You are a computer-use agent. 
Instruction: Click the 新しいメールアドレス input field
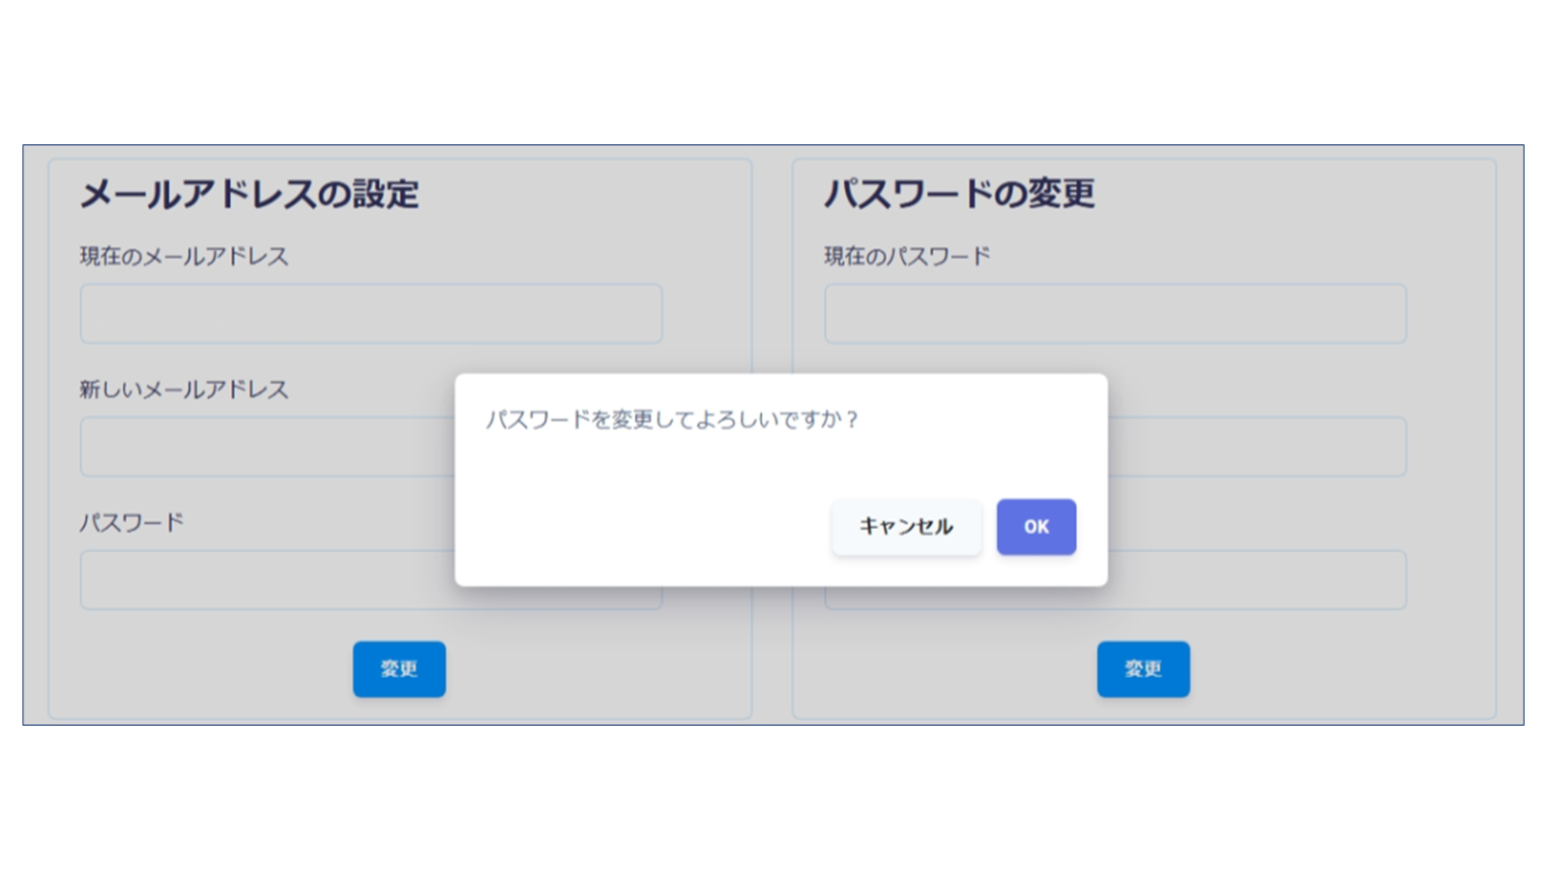pyautogui.click(x=261, y=447)
